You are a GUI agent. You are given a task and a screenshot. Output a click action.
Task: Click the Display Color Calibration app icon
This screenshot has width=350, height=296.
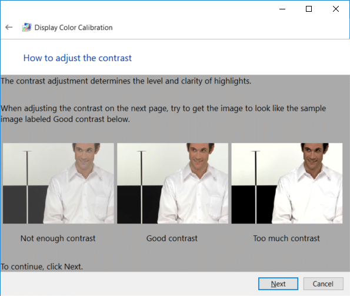pos(27,27)
